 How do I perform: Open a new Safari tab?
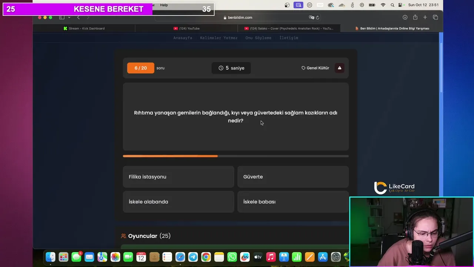(425, 17)
